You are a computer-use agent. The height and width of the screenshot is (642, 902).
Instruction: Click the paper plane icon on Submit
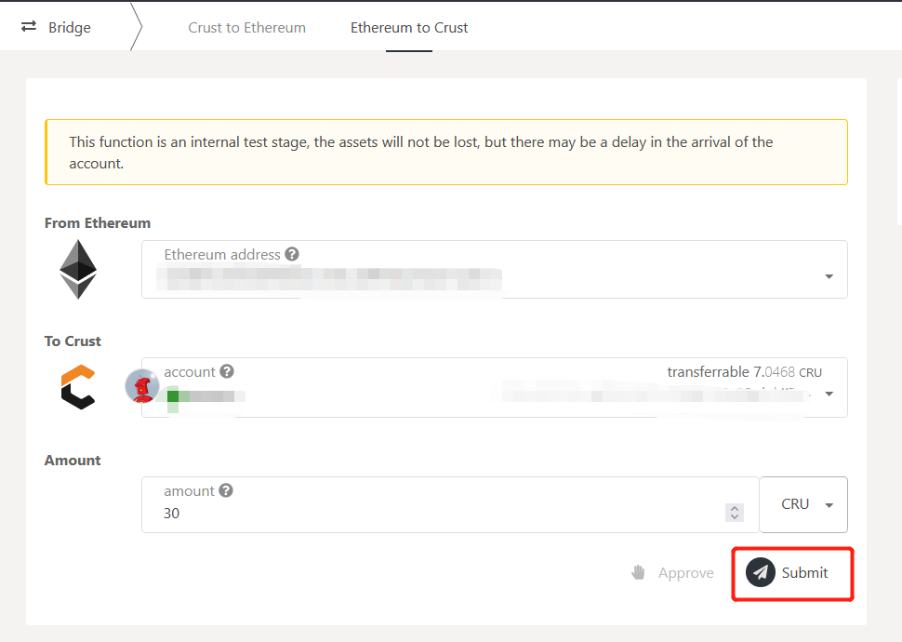tap(761, 572)
